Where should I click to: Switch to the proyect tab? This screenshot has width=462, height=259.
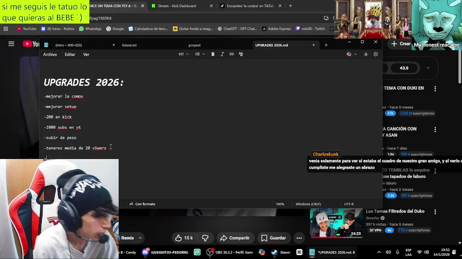pyautogui.click(x=195, y=45)
